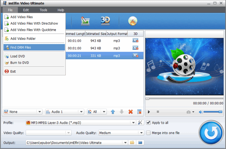The width and height of the screenshot is (226, 149).
Task: Click the Burn to DVD icon
Action: coord(7,63)
